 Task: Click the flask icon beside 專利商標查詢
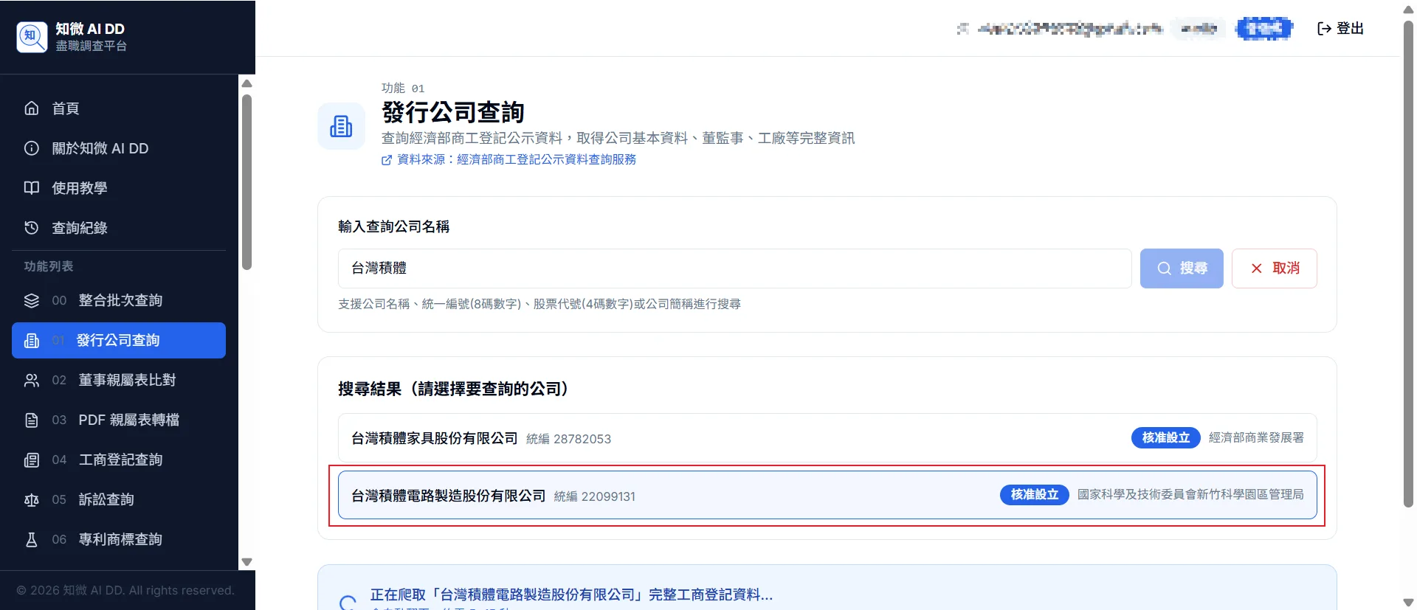(31, 539)
